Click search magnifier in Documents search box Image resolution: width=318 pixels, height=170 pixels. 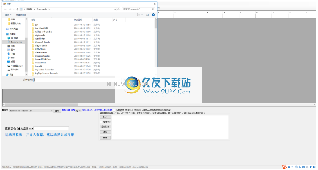pos(153,9)
